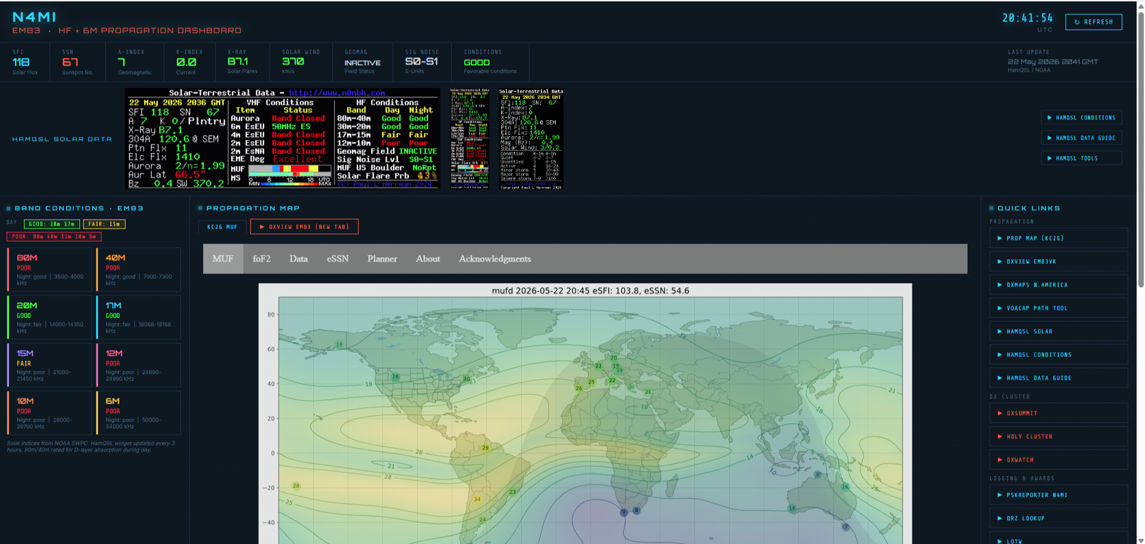Open the DXSummit cluster link
The image size is (1145, 544).
pos(1058,413)
